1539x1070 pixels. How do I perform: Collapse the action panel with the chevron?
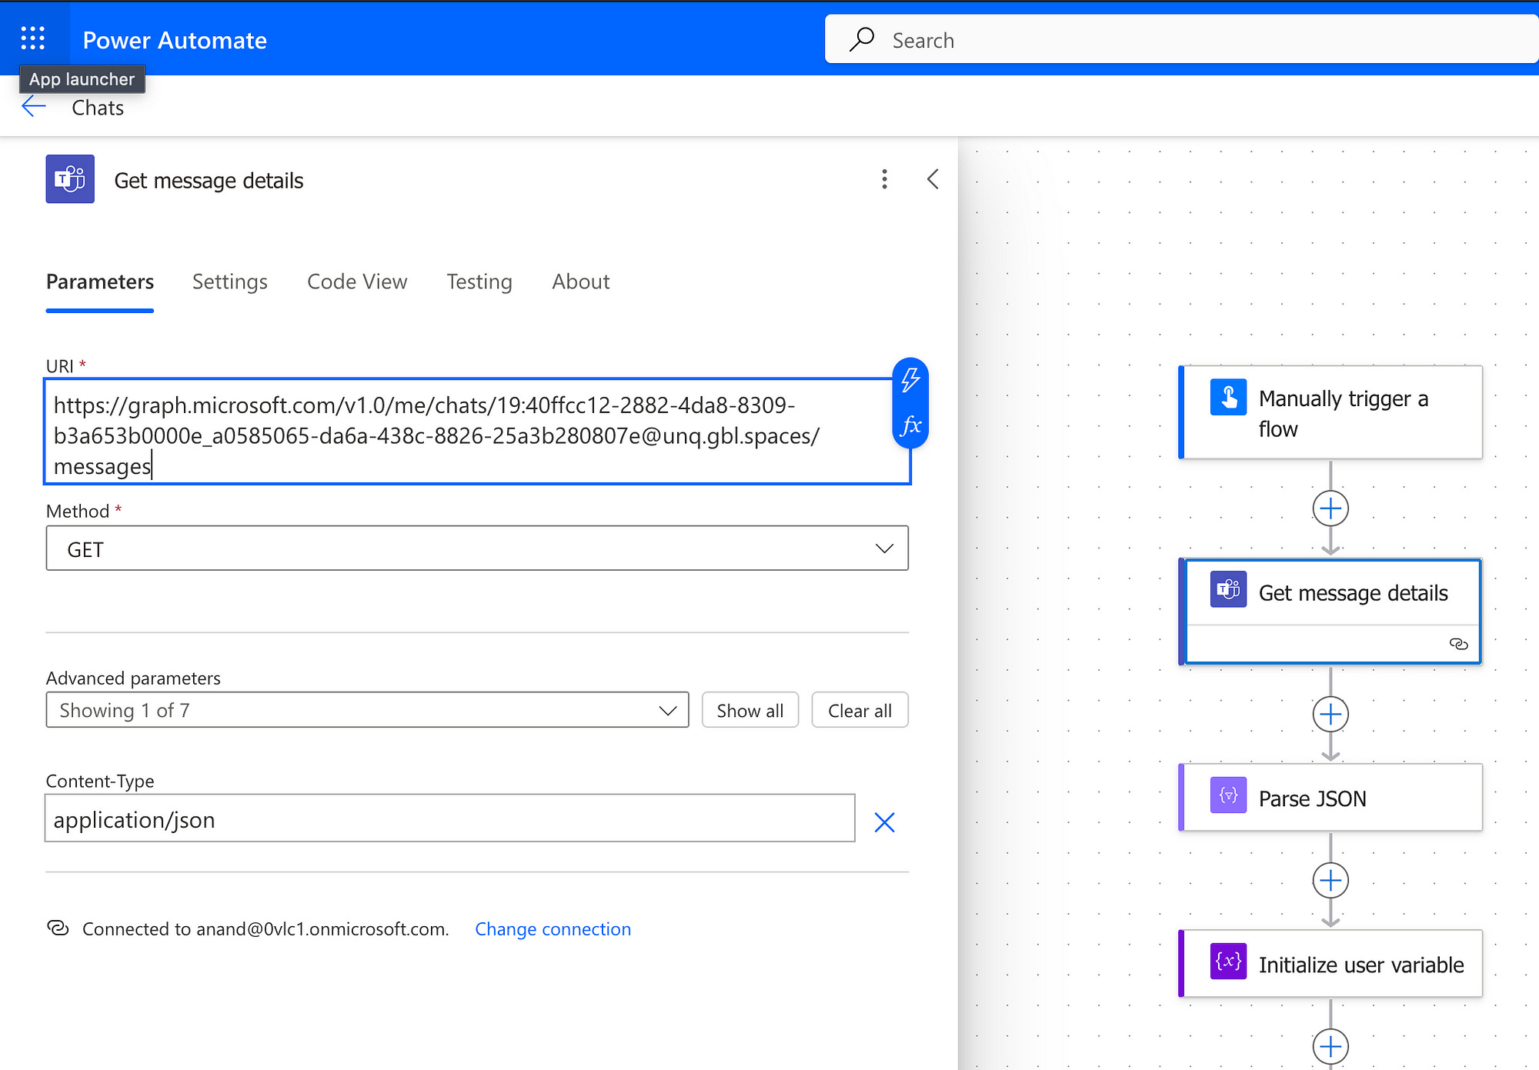click(933, 179)
